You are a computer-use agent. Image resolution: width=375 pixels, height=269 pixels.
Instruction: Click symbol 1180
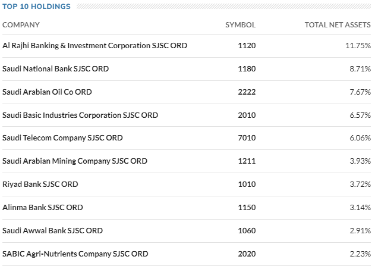[247, 69]
